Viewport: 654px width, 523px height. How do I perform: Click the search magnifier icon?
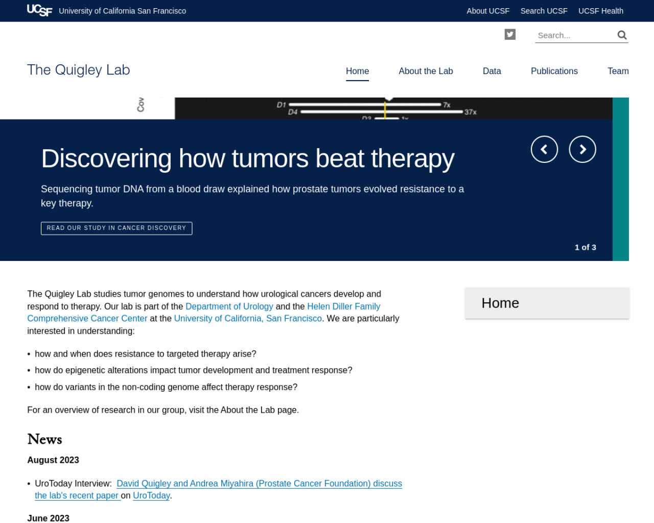(x=622, y=35)
